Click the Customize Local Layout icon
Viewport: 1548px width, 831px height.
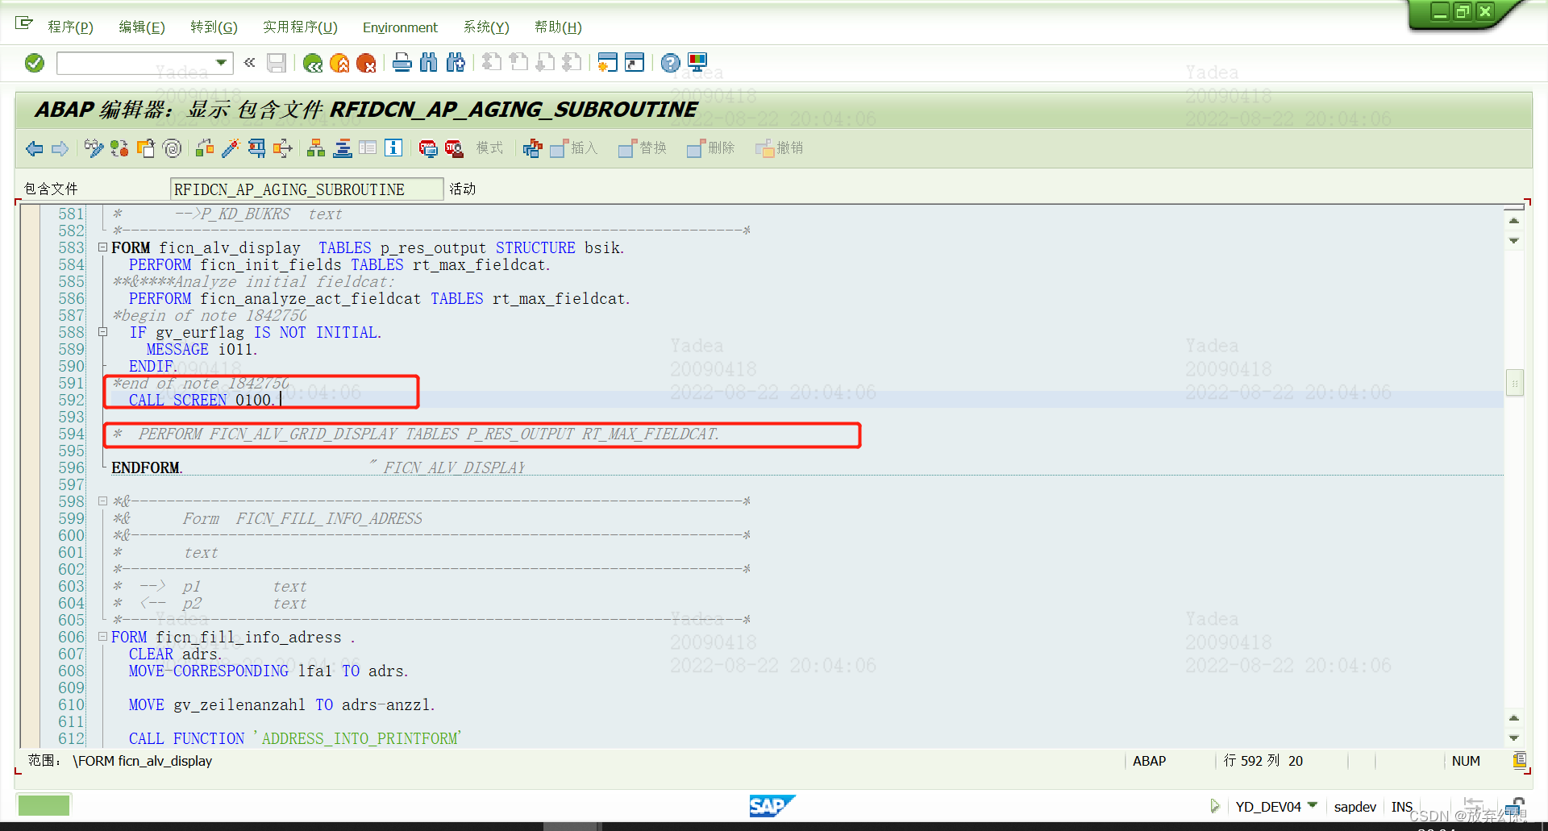pyautogui.click(x=697, y=62)
